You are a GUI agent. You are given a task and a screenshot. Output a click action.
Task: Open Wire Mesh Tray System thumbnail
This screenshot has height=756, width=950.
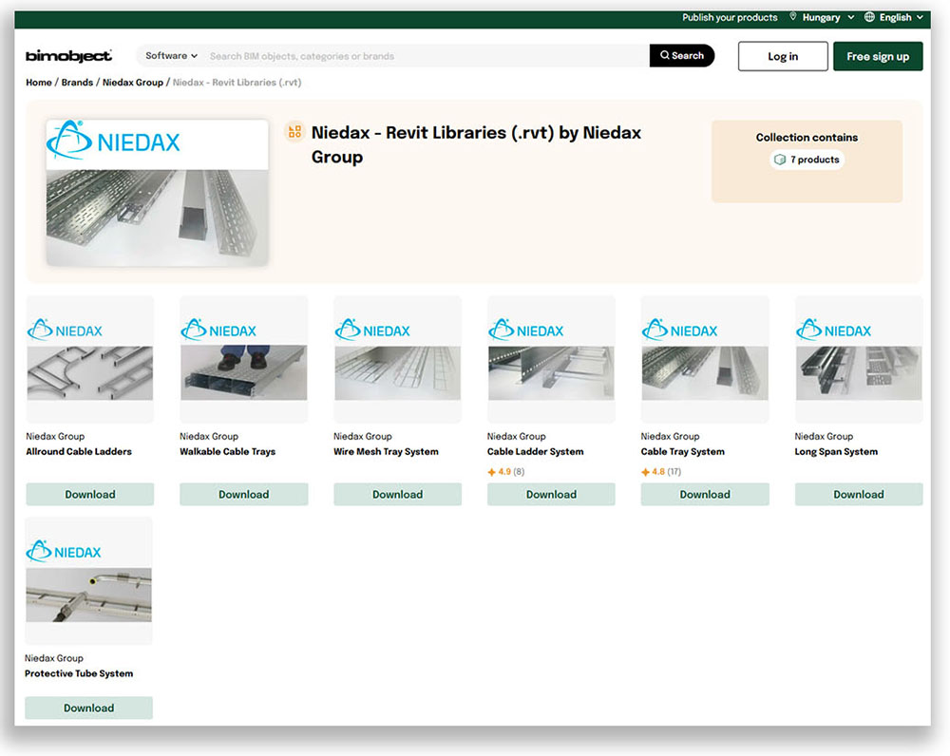coord(397,359)
